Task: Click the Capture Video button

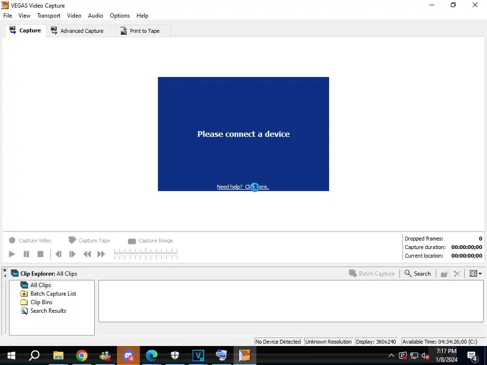Action: pos(30,240)
